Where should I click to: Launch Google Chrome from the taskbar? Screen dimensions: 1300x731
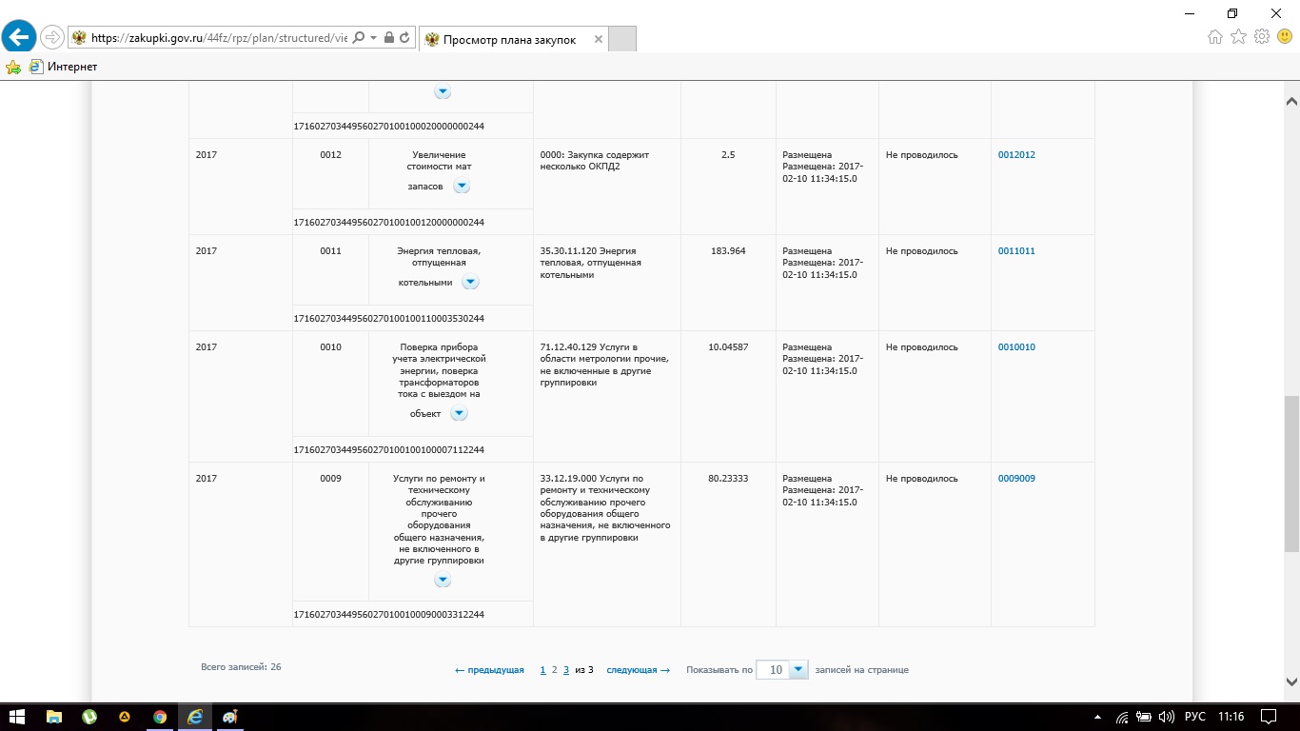160,717
